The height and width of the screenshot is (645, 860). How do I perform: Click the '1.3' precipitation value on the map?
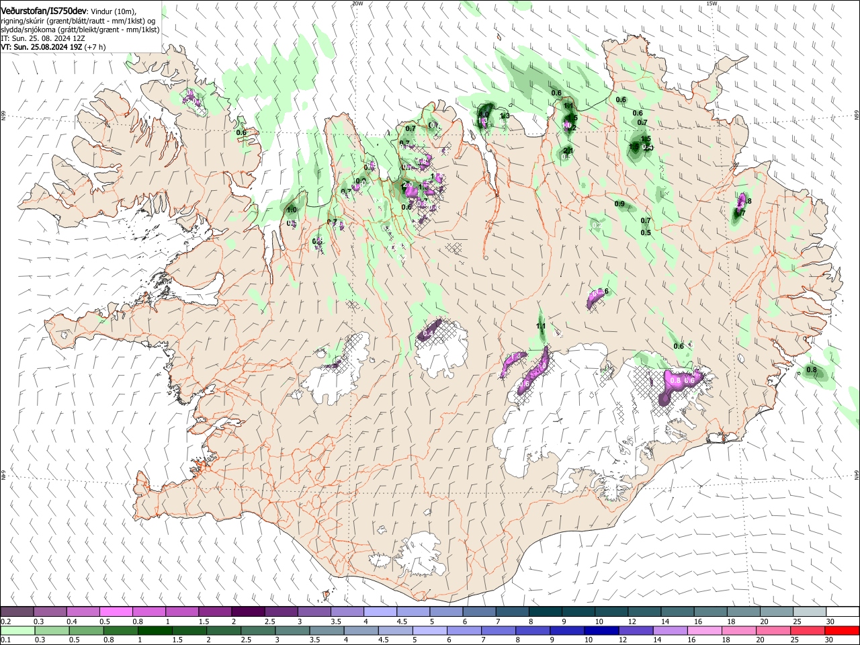505,116
